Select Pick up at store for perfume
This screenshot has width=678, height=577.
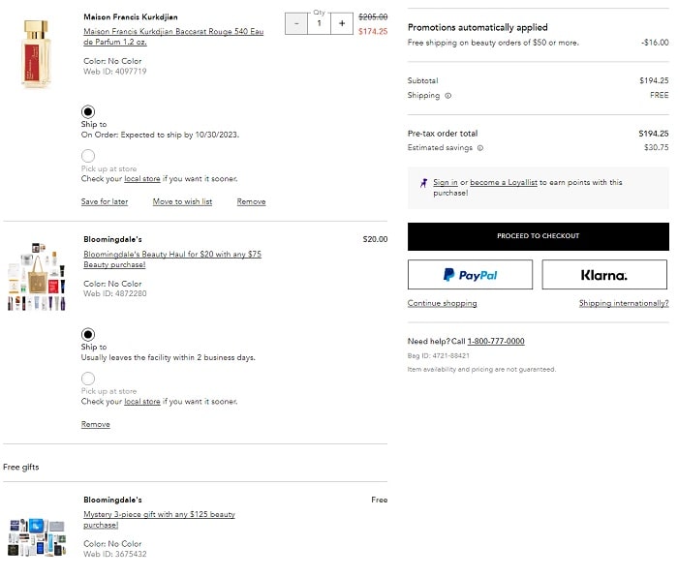[88, 156]
